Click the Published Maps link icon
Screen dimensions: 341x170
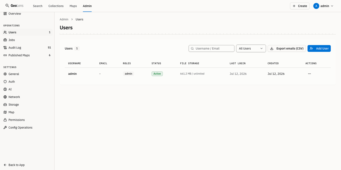click(x=5, y=55)
